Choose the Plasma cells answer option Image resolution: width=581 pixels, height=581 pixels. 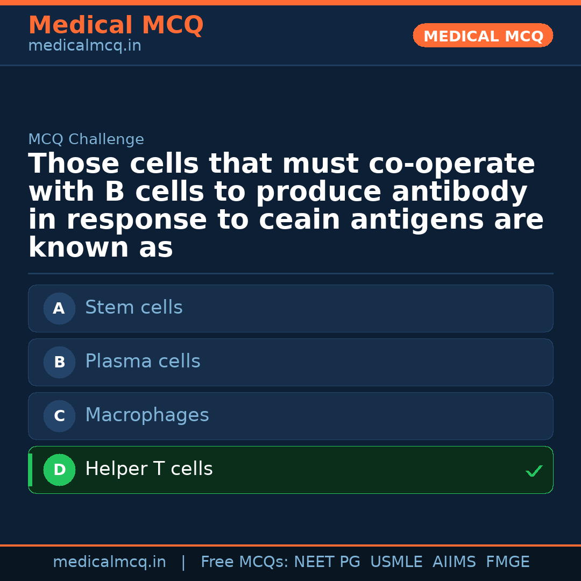pyautogui.click(x=290, y=363)
